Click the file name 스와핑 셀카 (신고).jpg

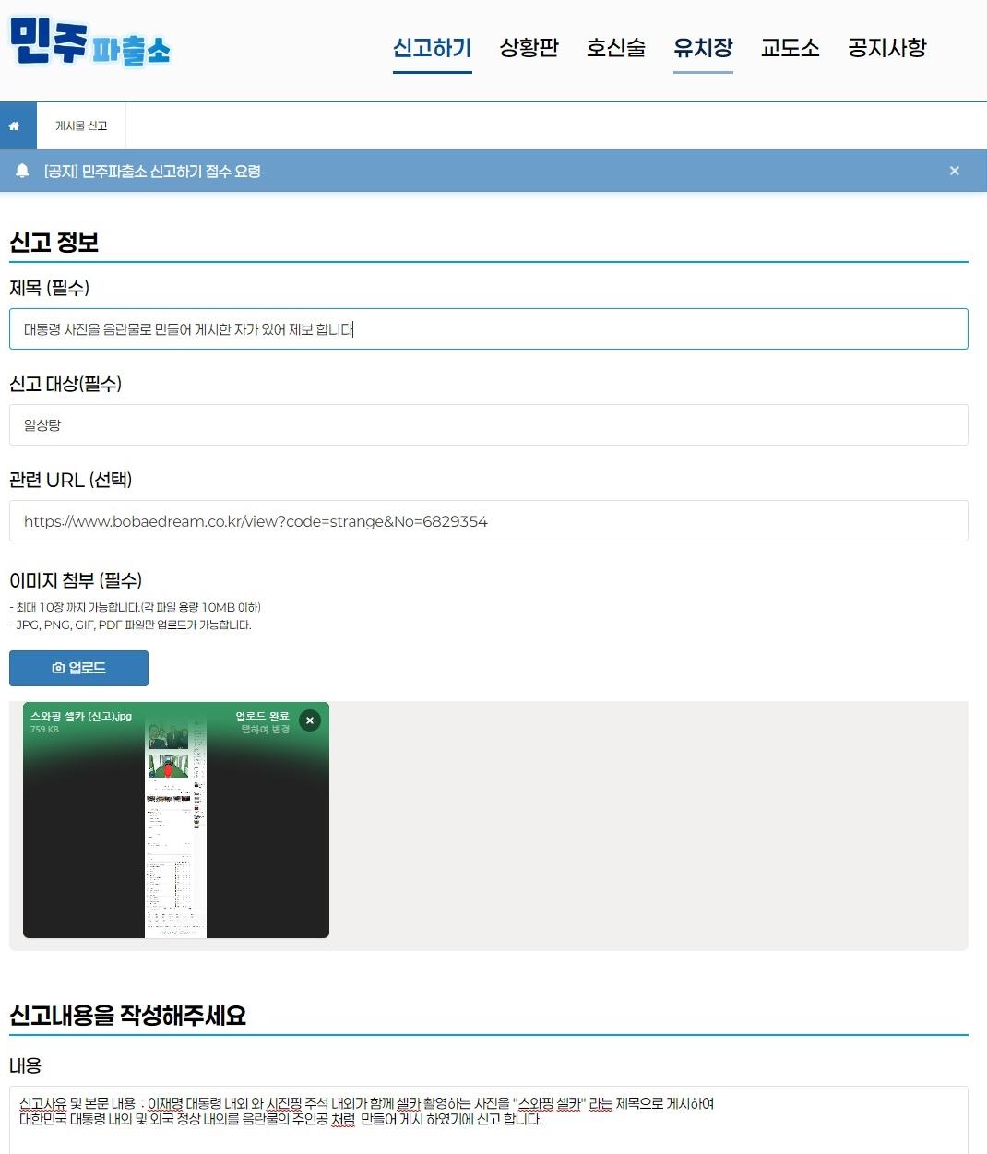pyautogui.click(x=81, y=716)
